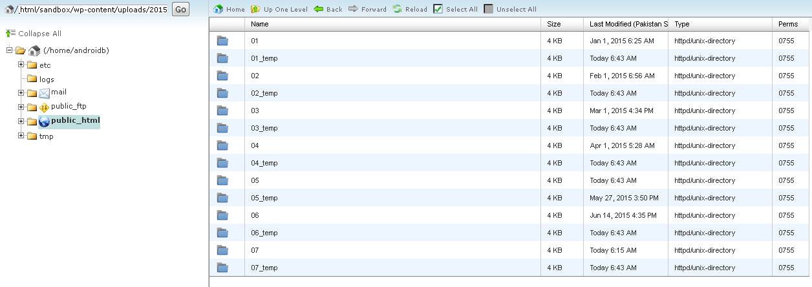Viewport: 812px width, 287px height.
Task: Expand the mail folder node
Action: click(x=21, y=92)
